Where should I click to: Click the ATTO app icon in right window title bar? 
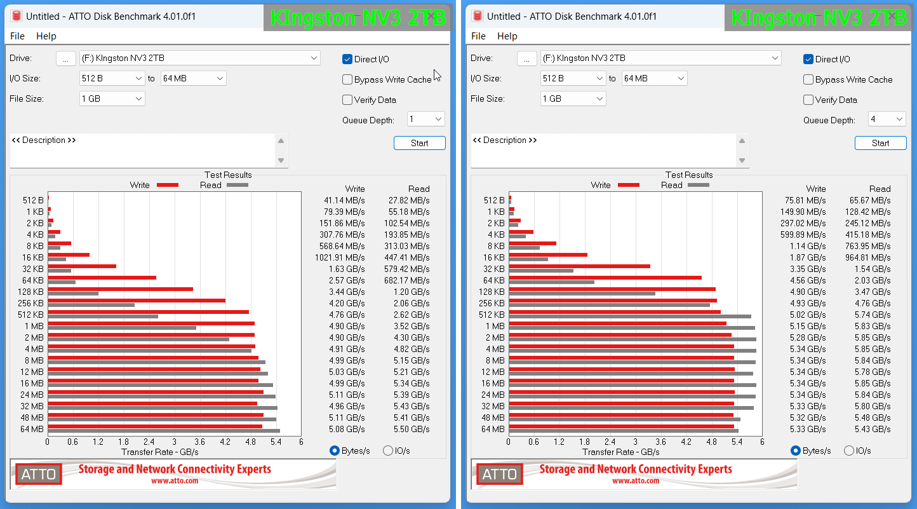[x=477, y=16]
